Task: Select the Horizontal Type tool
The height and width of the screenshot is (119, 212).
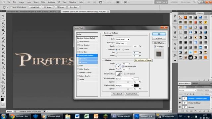Action: pyautogui.click(x=3, y=71)
